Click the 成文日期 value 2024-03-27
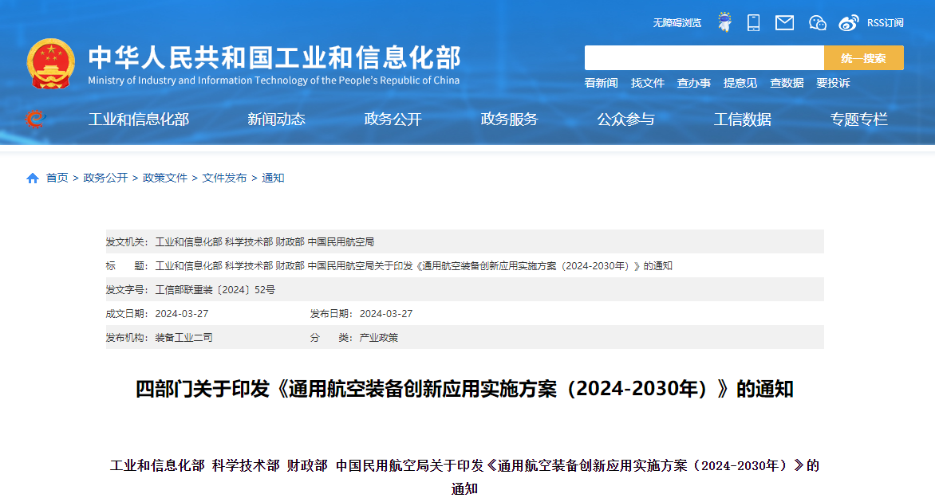This screenshot has height=498, width=935. pos(182,314)
